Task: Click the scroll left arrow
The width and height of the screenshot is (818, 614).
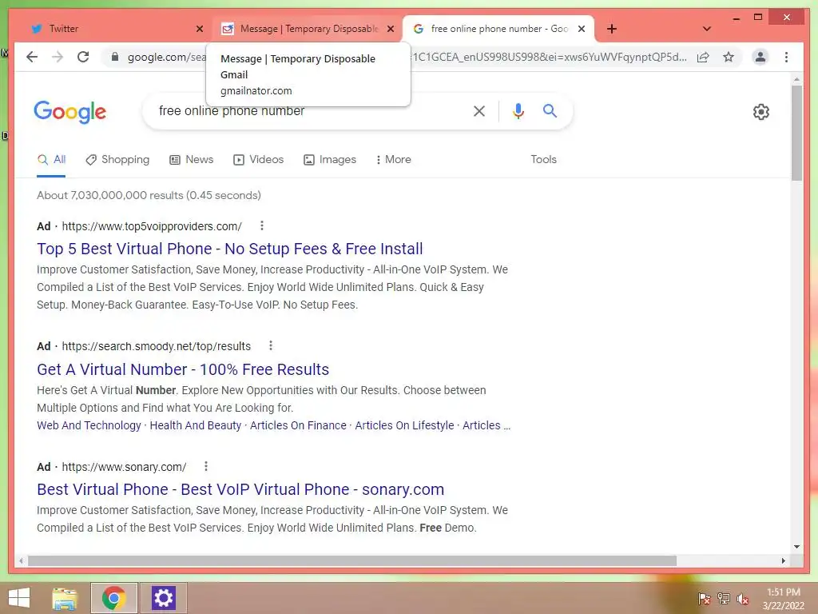Action: [21, 560]
